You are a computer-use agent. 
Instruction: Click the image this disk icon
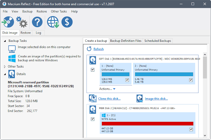coord(140,98)
